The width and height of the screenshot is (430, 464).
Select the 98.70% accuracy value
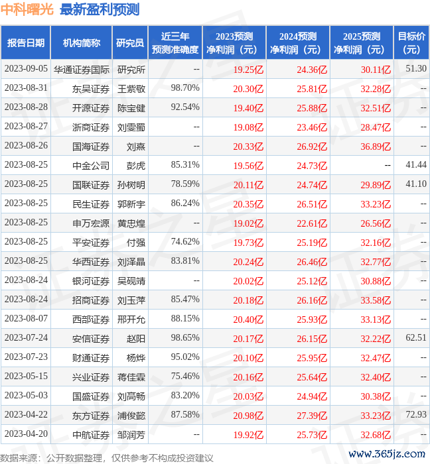pos(185,88)
